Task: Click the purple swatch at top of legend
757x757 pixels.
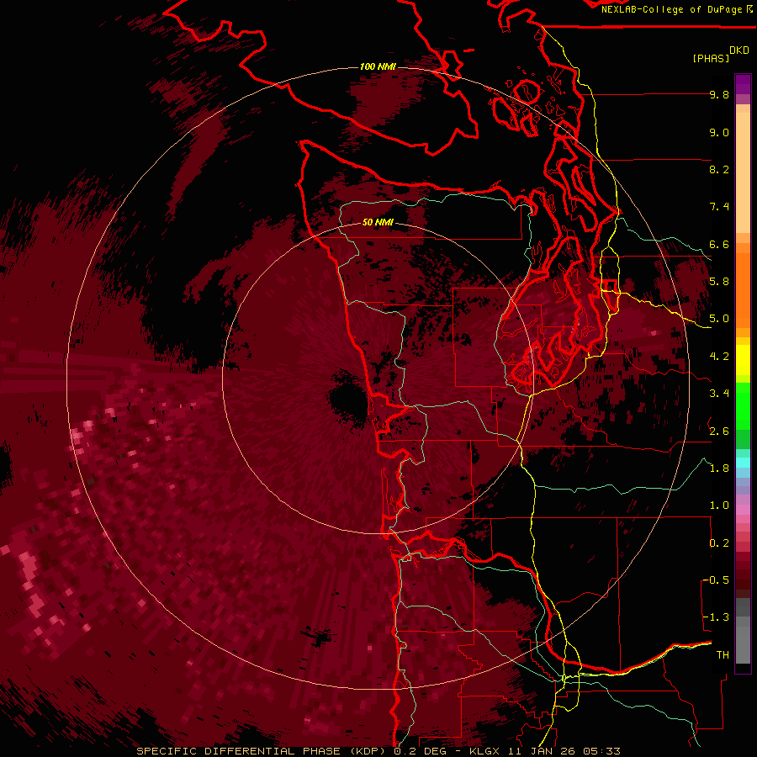Action: (743, 84)
